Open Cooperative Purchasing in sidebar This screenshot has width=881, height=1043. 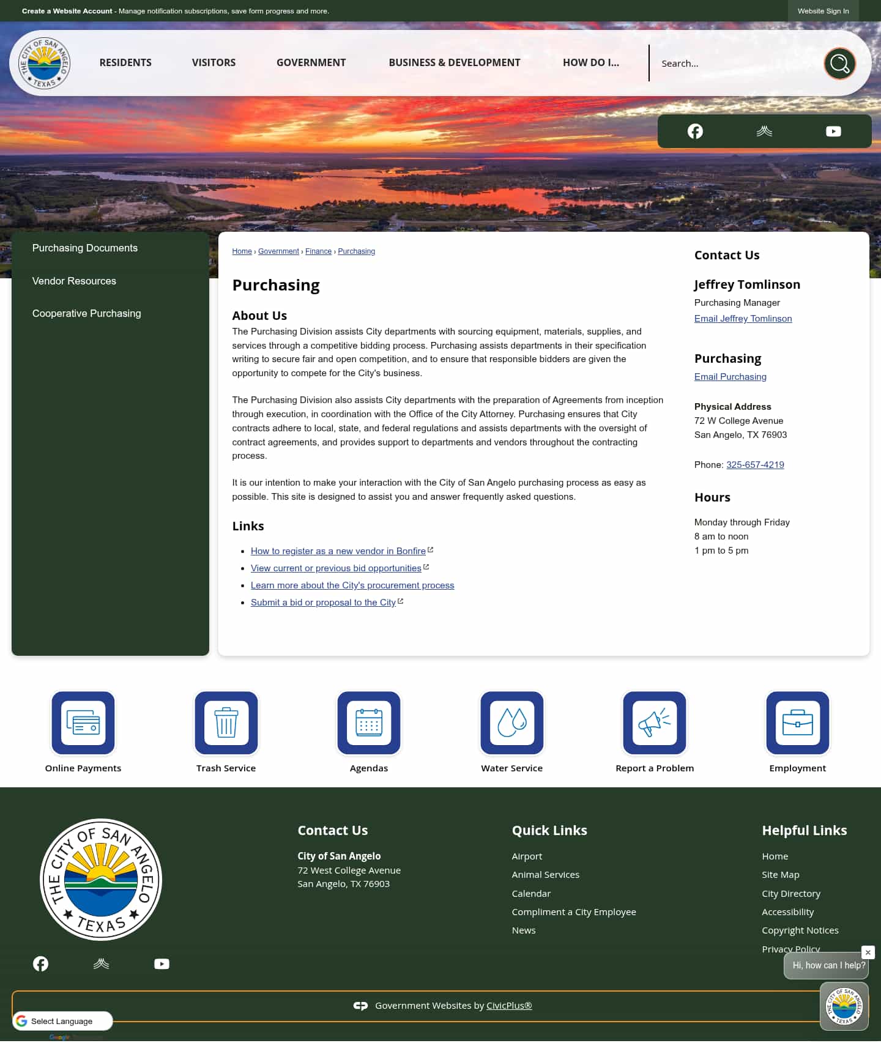tap(87, 313)
